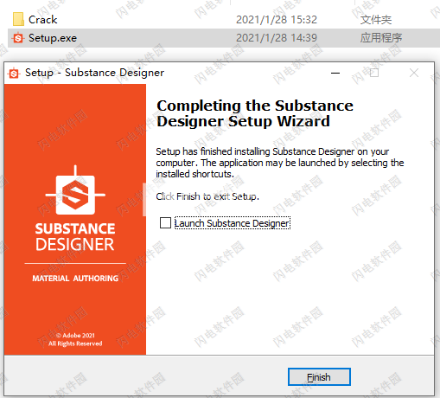This screenshot has height=398, width=440.
Task: Select the Crack folder name
Action: coord(42,20)
